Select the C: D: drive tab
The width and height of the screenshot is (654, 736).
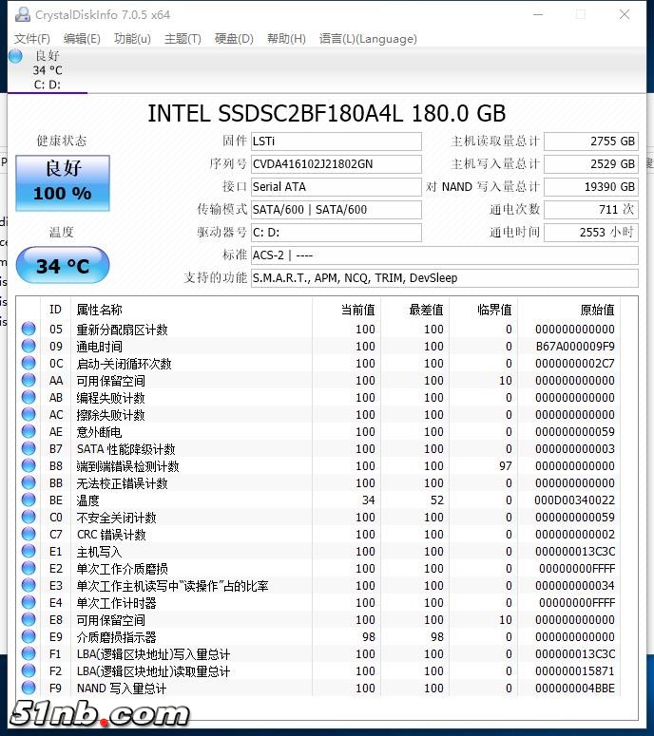[x=48, y=85]
